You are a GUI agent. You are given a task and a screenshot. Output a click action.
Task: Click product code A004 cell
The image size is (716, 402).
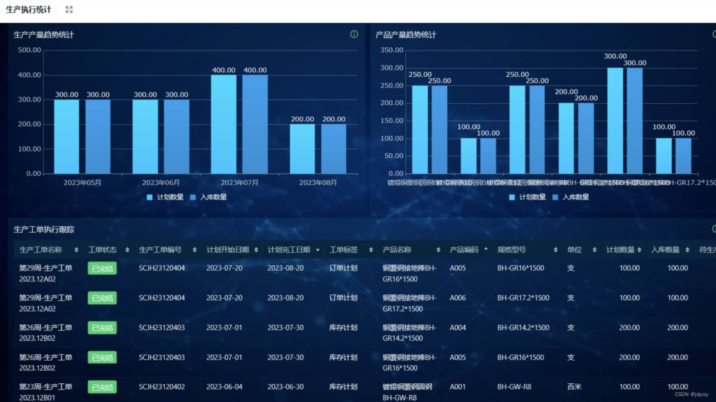458,327
